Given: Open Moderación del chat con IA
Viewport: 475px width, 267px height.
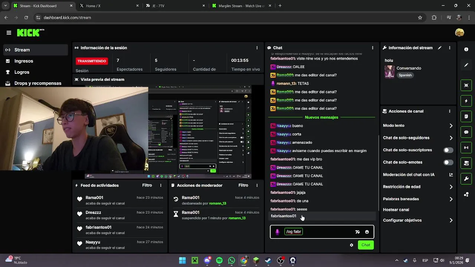Looking at the screenshot, I should point(418,175).
